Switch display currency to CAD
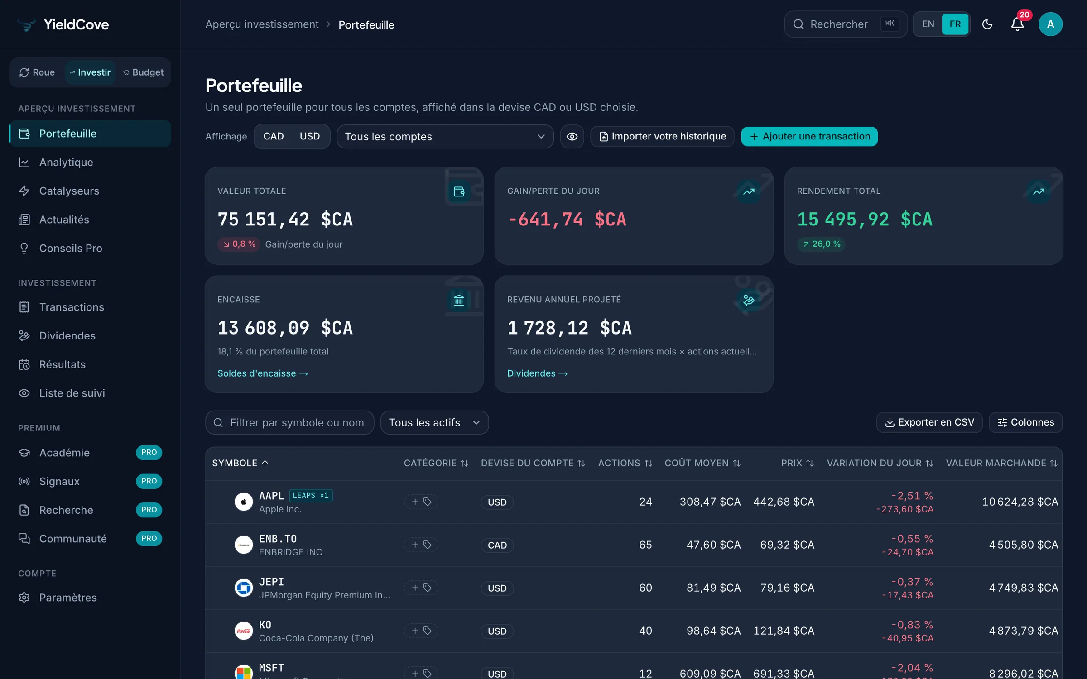The width and height of the screenshot is (1087, 679). click(274, 136)
